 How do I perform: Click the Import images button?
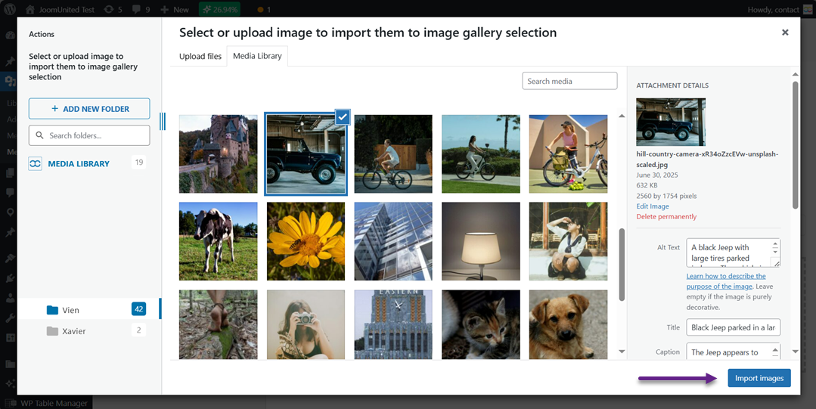tap(759, 378)
